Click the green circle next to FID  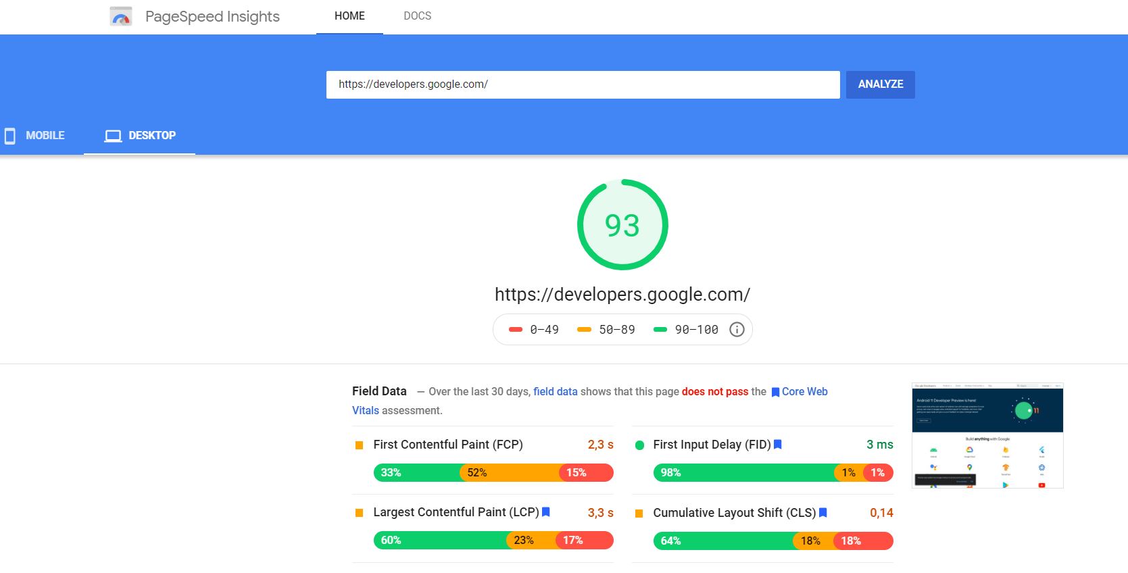click(x=639, y=445)
